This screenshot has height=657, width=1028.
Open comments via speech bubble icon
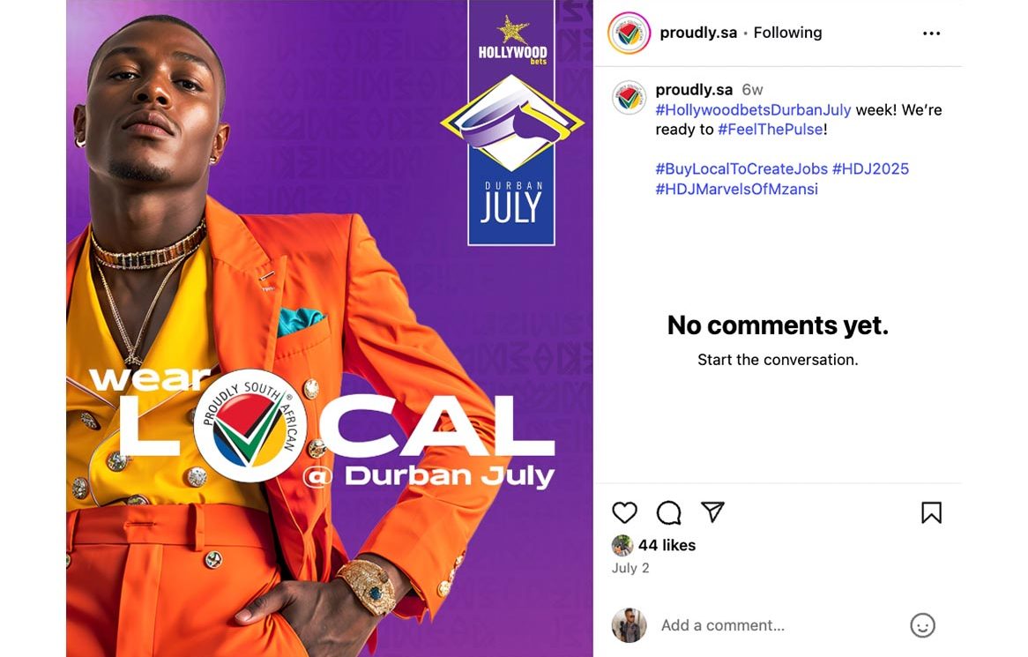tap(668, 512)
